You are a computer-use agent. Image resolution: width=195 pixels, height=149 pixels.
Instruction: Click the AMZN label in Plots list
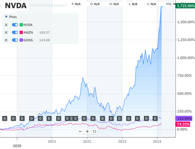click(x=28, y=32)
